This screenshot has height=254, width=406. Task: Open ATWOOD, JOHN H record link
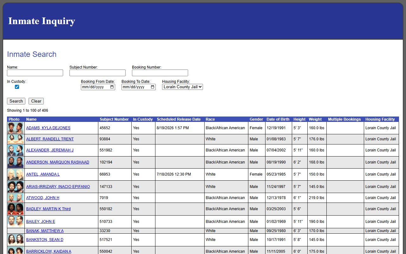point(43,198)
